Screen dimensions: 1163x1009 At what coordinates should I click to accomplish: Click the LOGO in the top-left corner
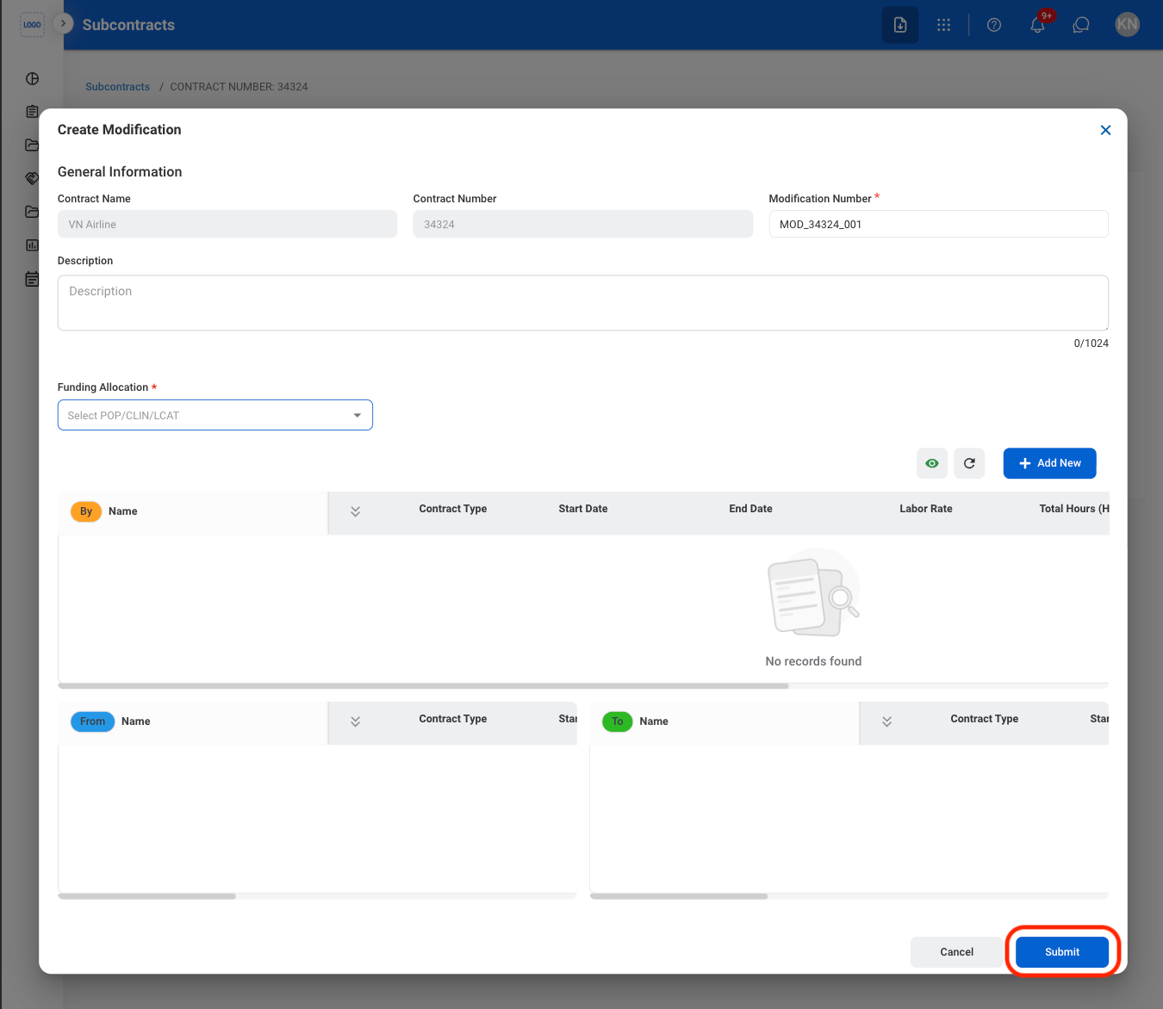(32, 25)
